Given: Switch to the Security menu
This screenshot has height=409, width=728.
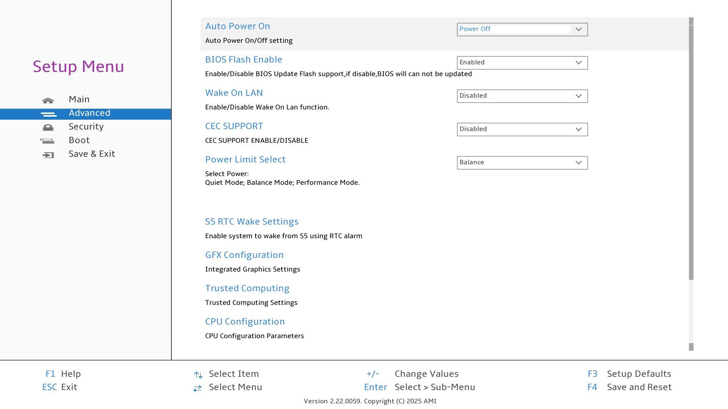Looking at the screenshot, I should tap(86, 126).
